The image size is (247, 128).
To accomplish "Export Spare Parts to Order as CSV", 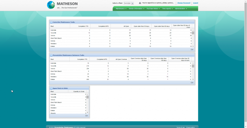I will (86, 116).
